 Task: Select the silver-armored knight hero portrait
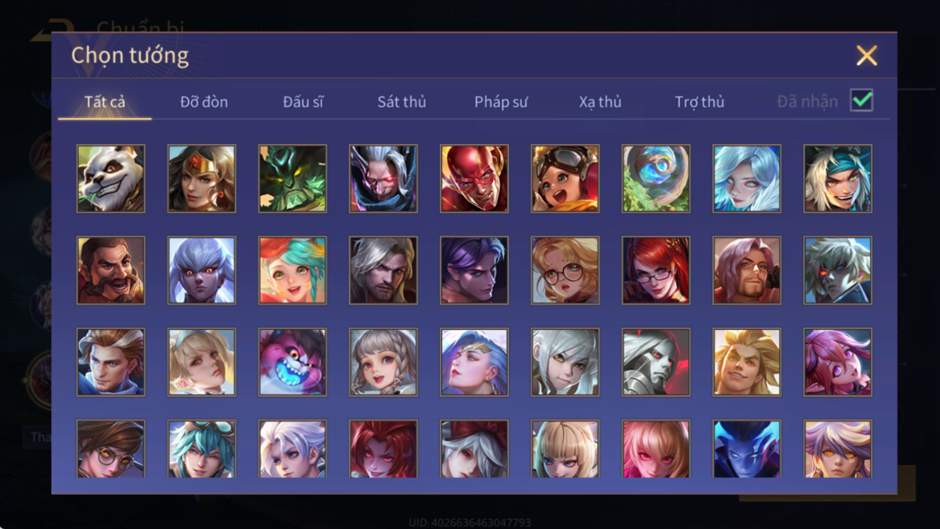[656, 362]
